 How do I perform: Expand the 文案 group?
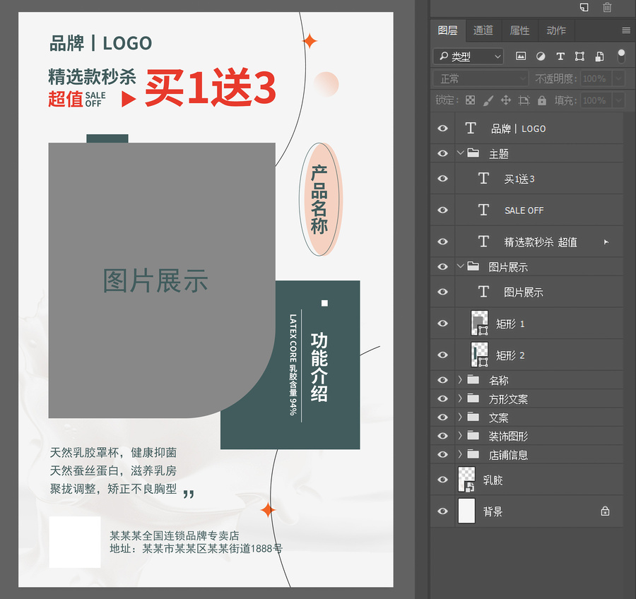(x=460, y=417)
